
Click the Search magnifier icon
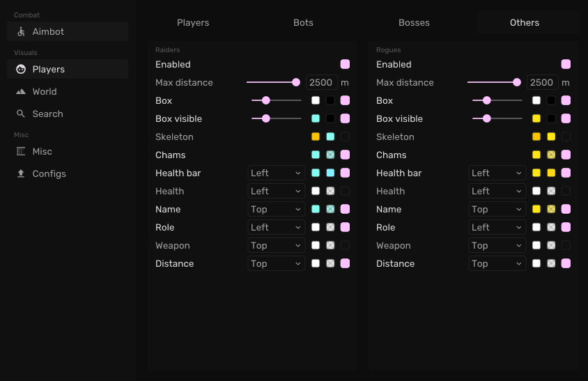(21, 114)
